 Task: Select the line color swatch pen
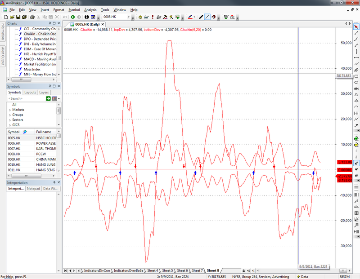click(x=190, y=17)
